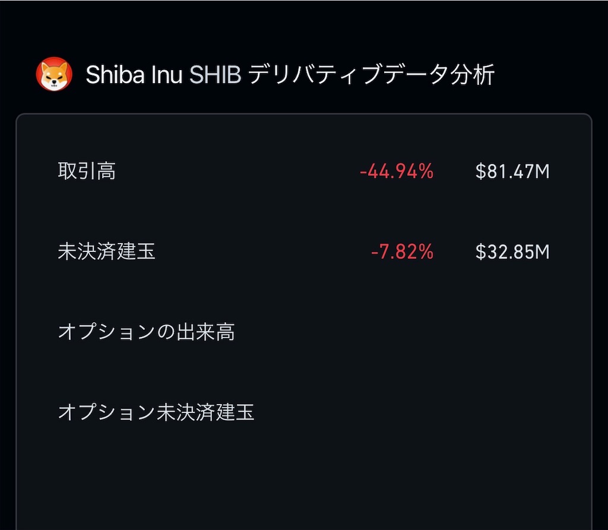The image size is (608, 530).
Task: Click the black background above the heading
Action: 304,27
